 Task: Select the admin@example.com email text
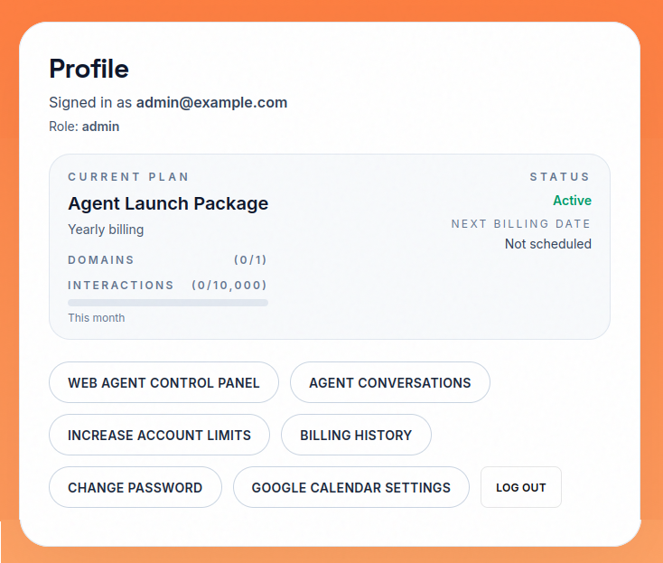click(x=211, y=102)
